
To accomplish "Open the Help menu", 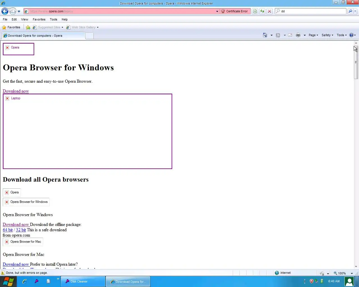I will pyautogui.click(x=65, y=19).
